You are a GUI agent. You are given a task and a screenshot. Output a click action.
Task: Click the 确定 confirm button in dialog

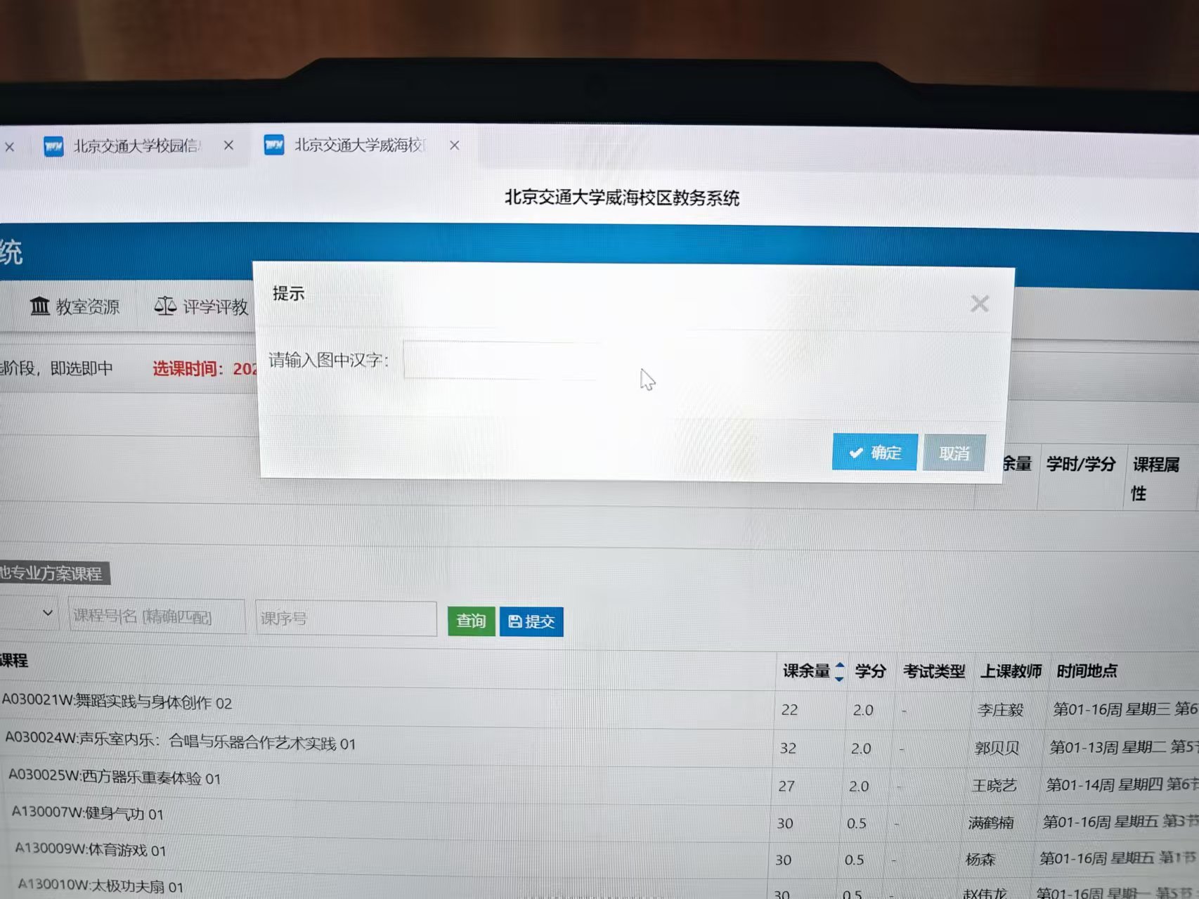pyautogui.click(x=874, y=453)
